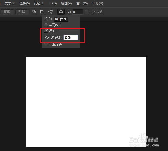The image size is (168, 151).
Task: Click the 半径 radius field
Action: pyautogui.click(x=61, y=19)
